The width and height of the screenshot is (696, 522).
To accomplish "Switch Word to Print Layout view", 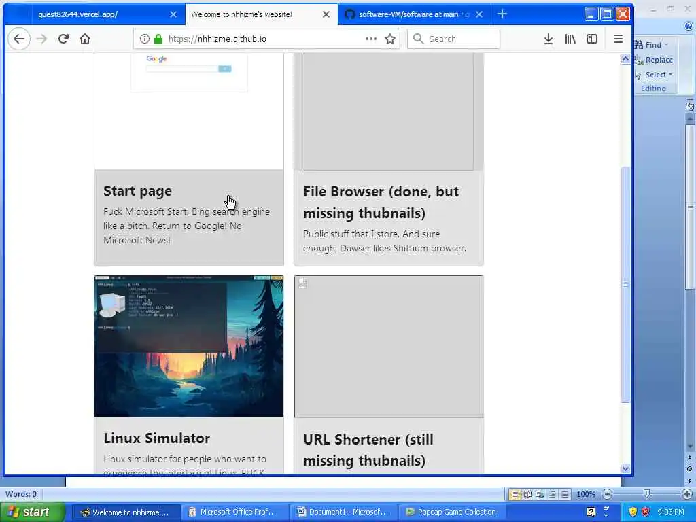I will pyautogui.click(x=515, y=494).
